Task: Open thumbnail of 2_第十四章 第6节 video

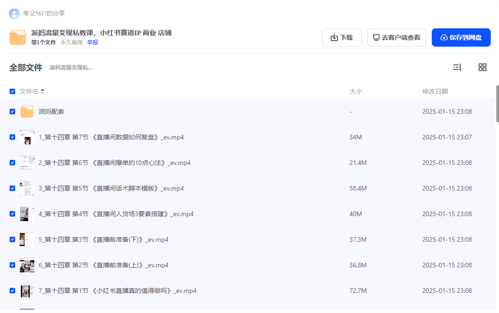Action: click(x=27, y=163)
